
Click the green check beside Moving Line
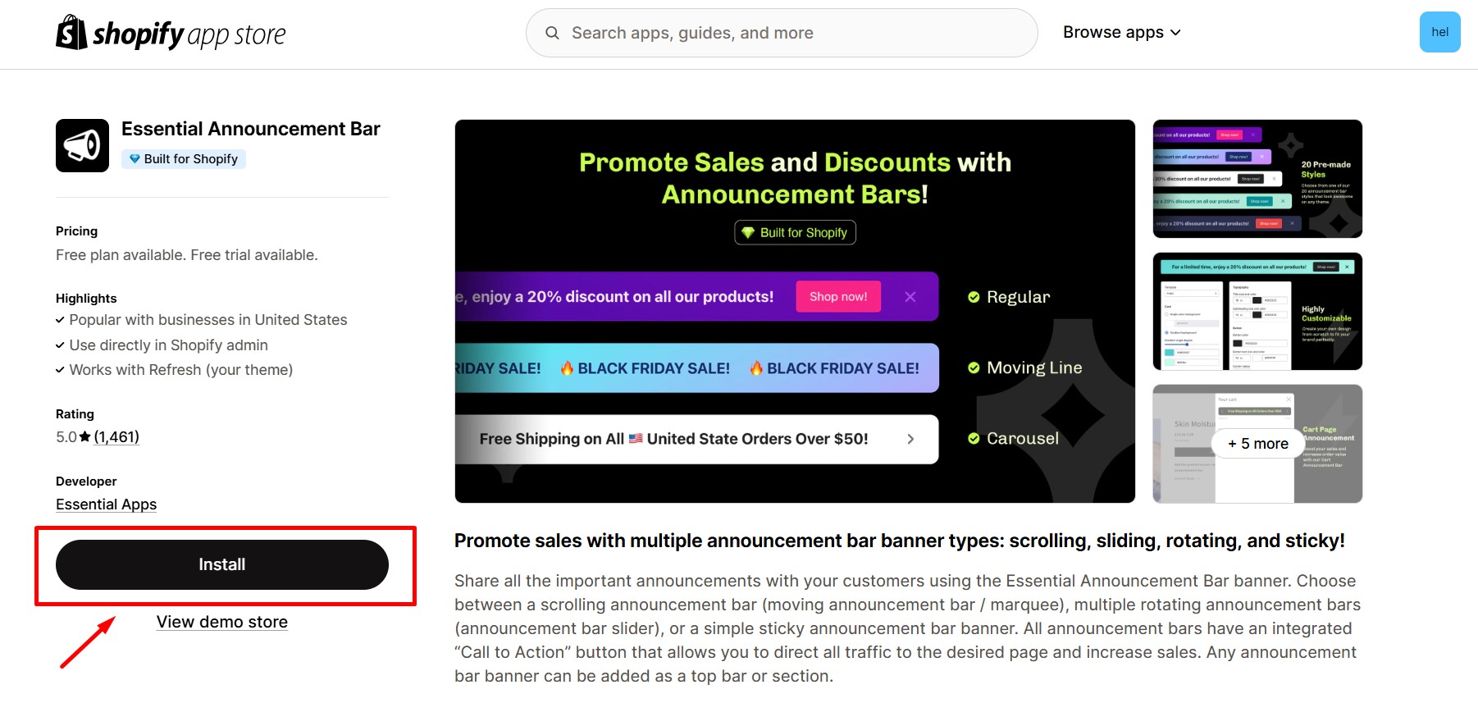974,367
